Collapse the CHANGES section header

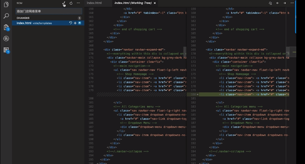tap(23, 18)
